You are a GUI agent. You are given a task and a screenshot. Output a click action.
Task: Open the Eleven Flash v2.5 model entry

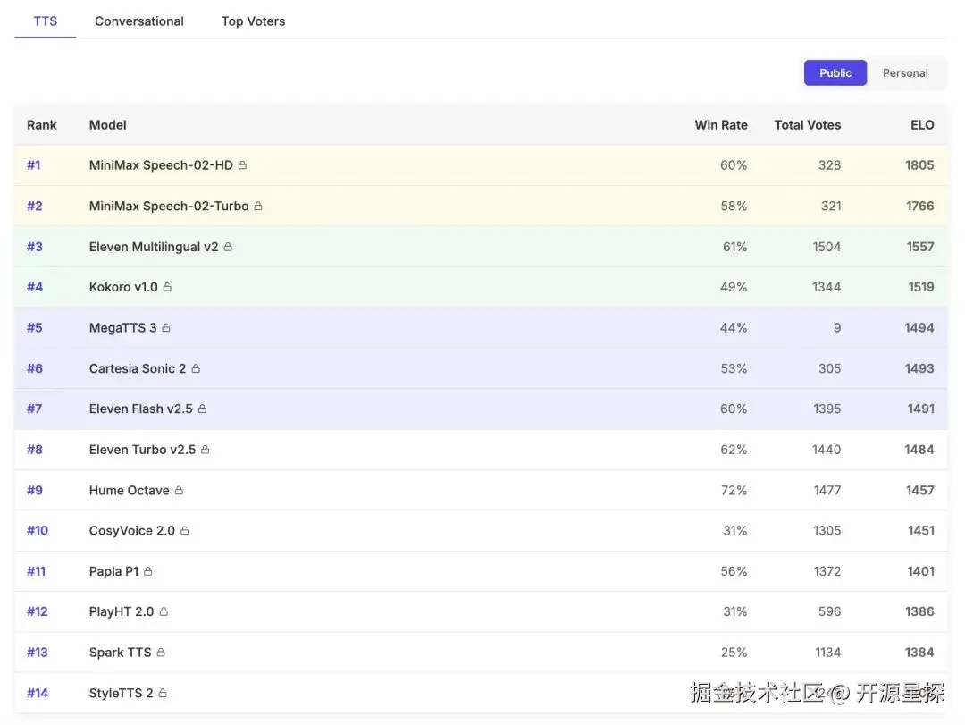[140, 409]
